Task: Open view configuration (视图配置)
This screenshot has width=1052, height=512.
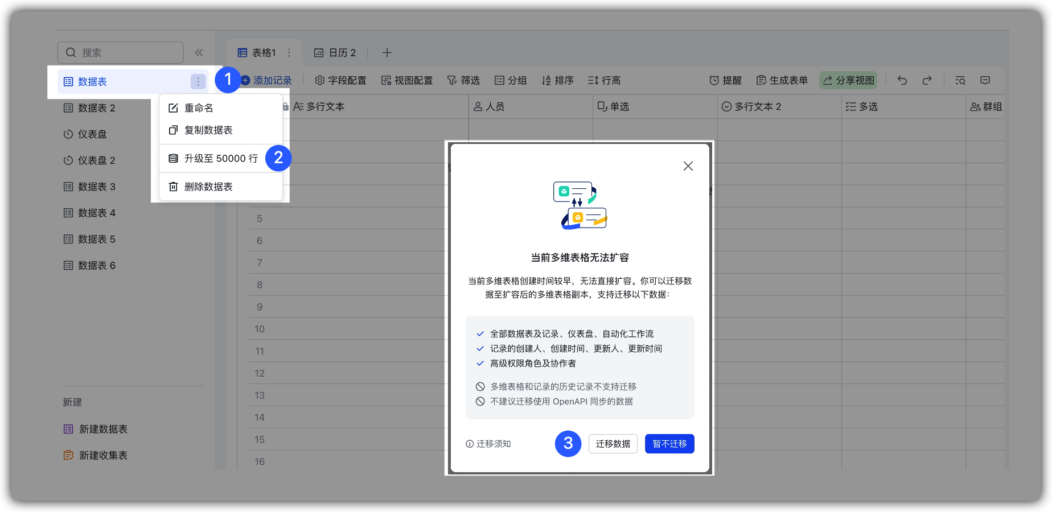Action: pyautogui.click(x=406, y=80)
